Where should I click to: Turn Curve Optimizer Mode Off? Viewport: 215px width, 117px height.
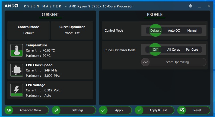(x=155, y=50)
